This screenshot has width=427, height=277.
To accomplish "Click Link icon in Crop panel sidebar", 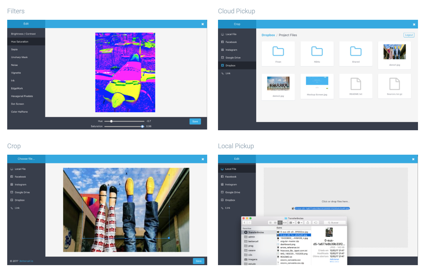I will tap(12, 208).
